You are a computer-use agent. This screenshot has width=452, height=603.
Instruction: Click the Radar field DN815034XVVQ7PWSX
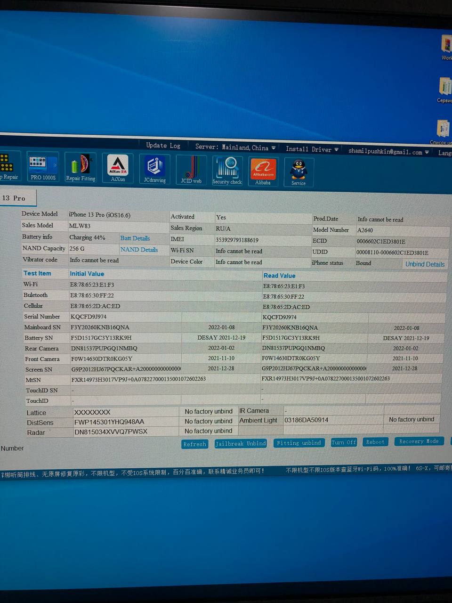point(126,432)
